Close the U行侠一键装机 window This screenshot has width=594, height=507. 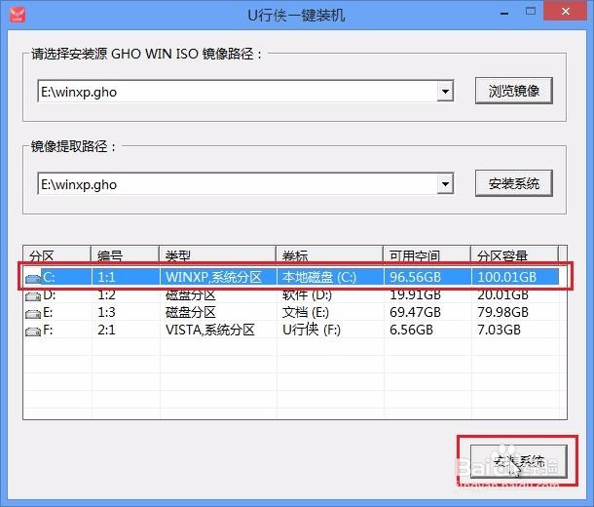coord(566,11)
